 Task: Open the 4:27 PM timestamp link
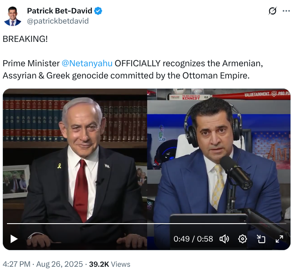16,264
